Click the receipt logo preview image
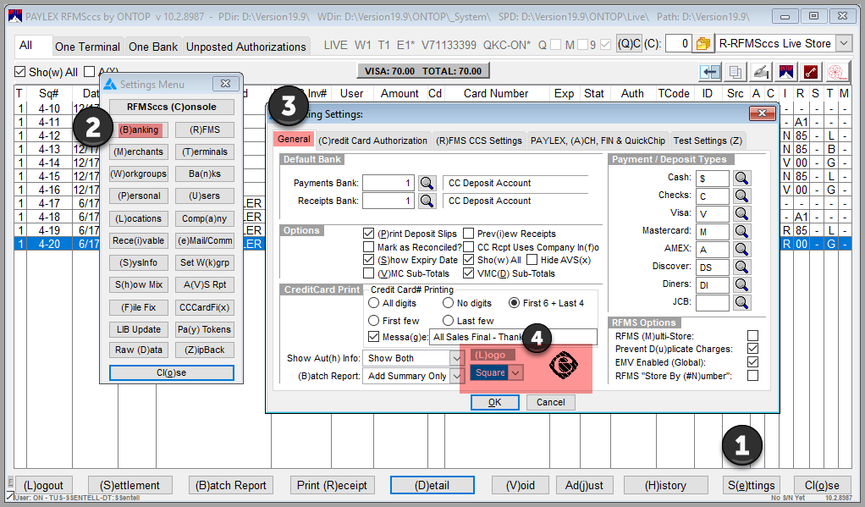 [x=563, y=365]
